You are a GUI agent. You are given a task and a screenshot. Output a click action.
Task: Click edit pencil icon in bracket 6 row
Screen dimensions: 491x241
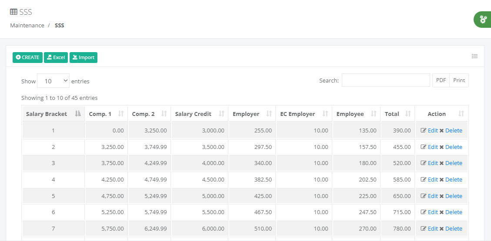click(x=423, y=212)
